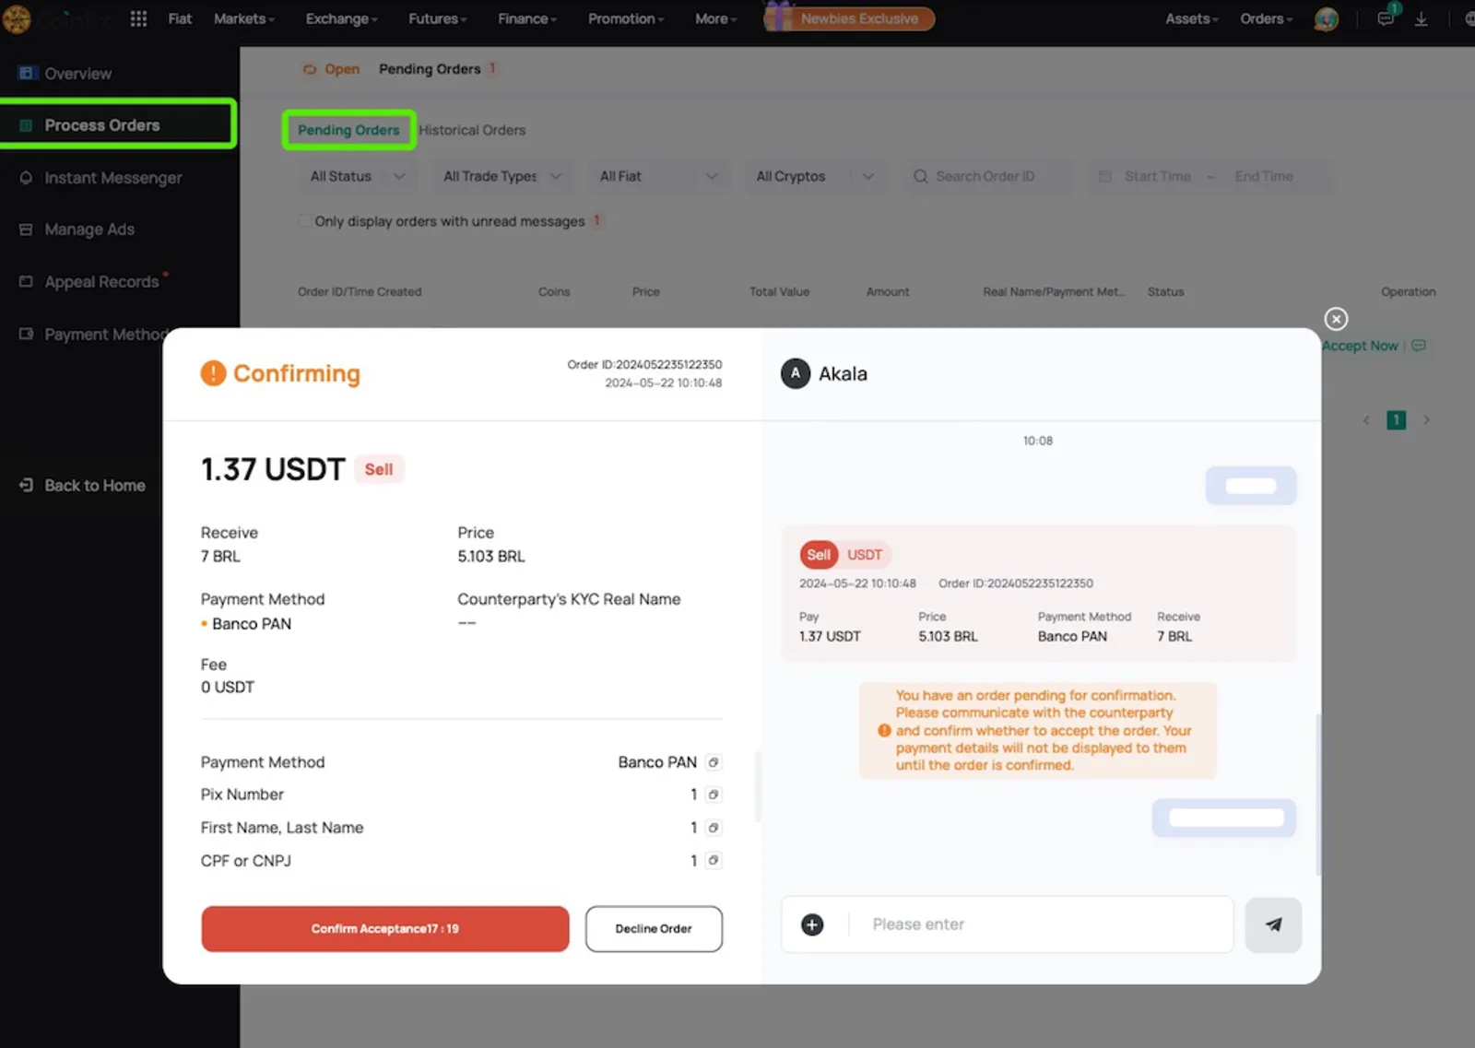Viewport: 1475px width, 1048px height.
Task: Copy the Banco PAN payment method value
Action: click(x=713, y=762)
